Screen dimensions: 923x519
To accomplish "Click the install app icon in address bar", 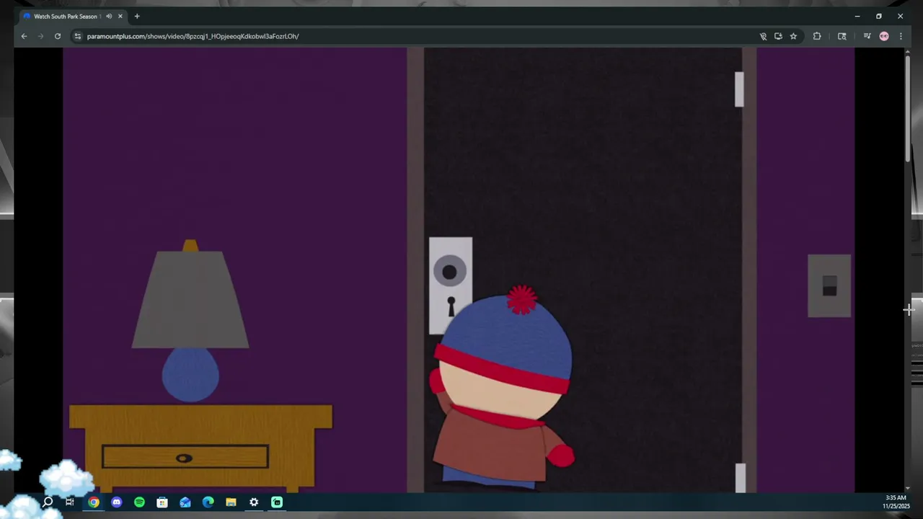I will click(x=778, y=36).
